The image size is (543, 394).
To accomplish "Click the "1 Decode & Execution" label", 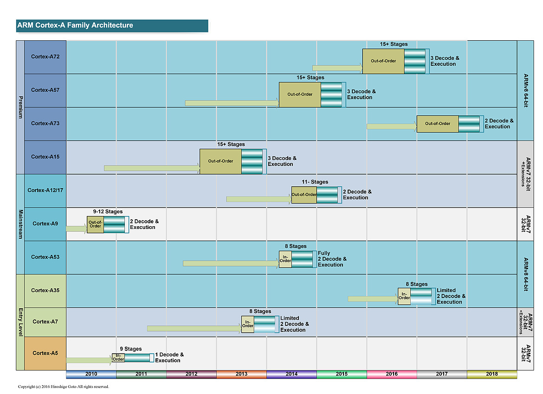I will click(x=169, y=358).
